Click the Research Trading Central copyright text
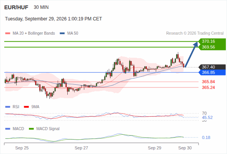The width and height of the screenshot is (227, 154). (195, 33)
